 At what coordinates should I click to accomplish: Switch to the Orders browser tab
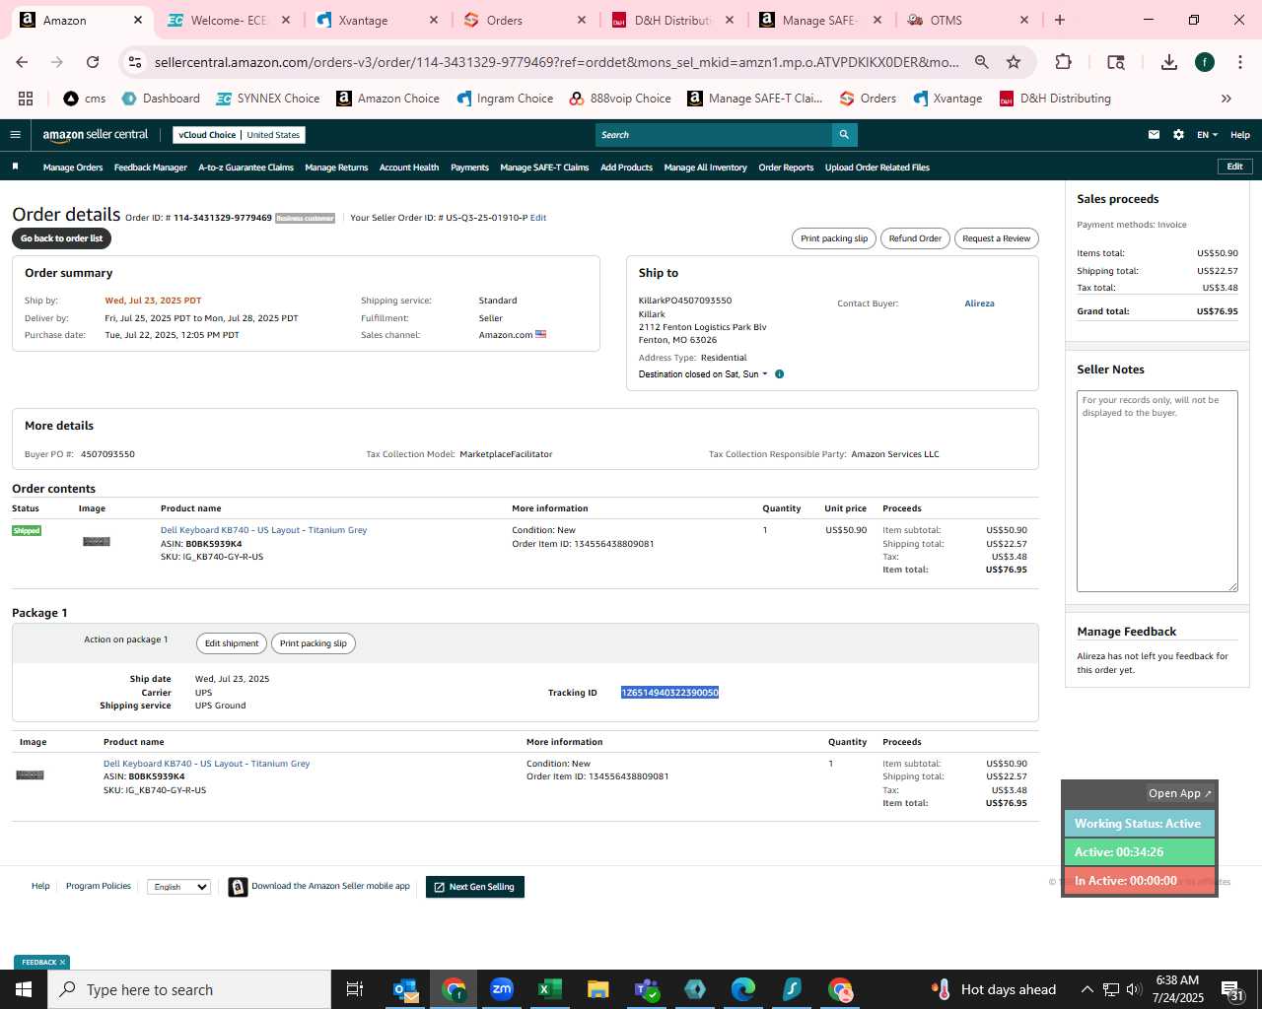(526, 20)
